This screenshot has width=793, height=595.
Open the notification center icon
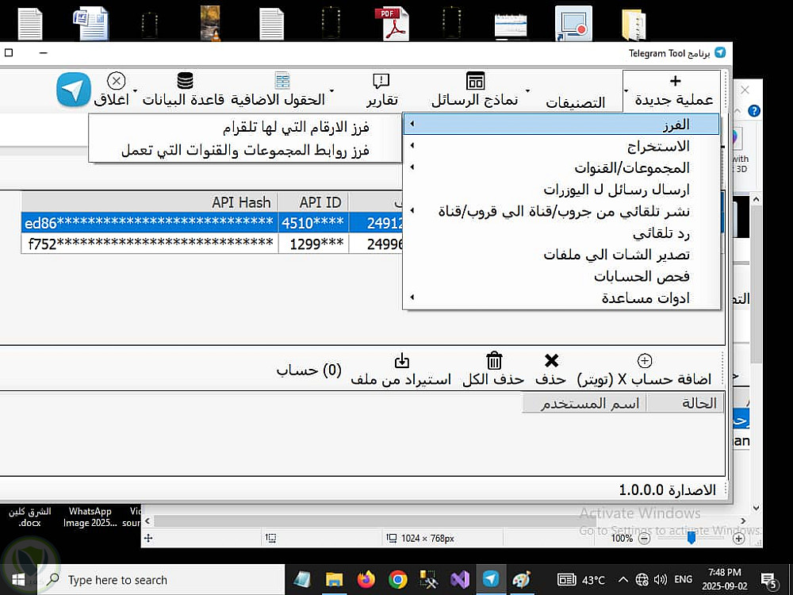[769, 581]
